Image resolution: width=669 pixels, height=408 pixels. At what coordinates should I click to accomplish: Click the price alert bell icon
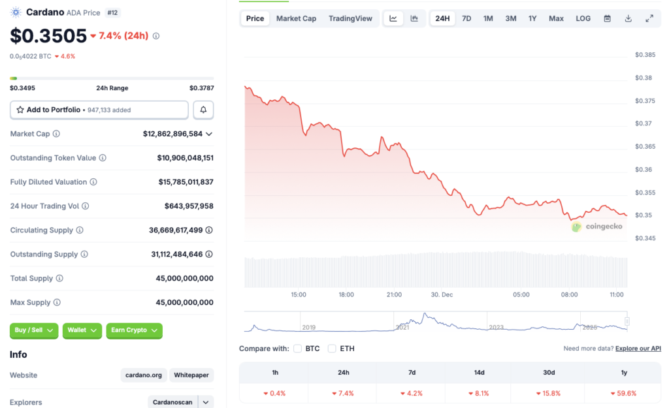point(203,109)
